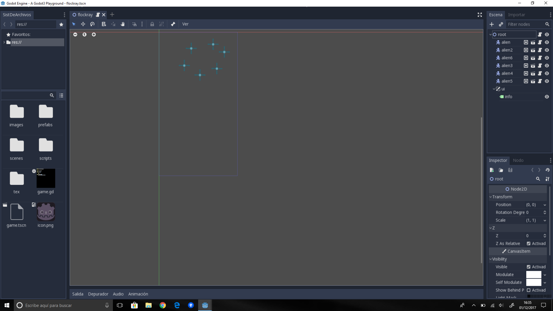Collapse the Transform section in Inspector

coord(490,197)
